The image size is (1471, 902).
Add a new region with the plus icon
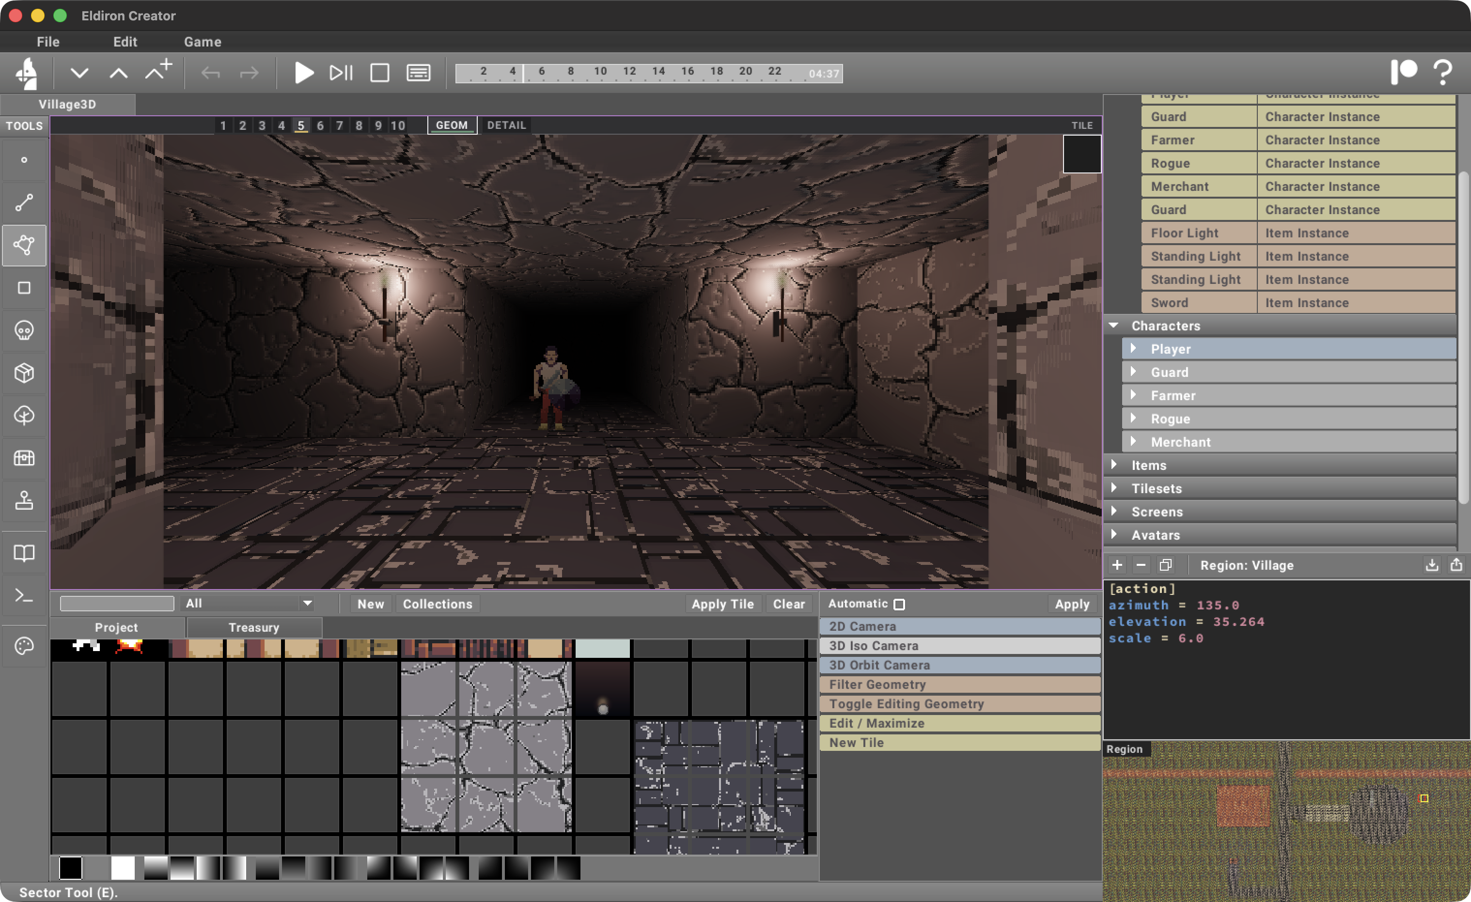[1118, 565]
